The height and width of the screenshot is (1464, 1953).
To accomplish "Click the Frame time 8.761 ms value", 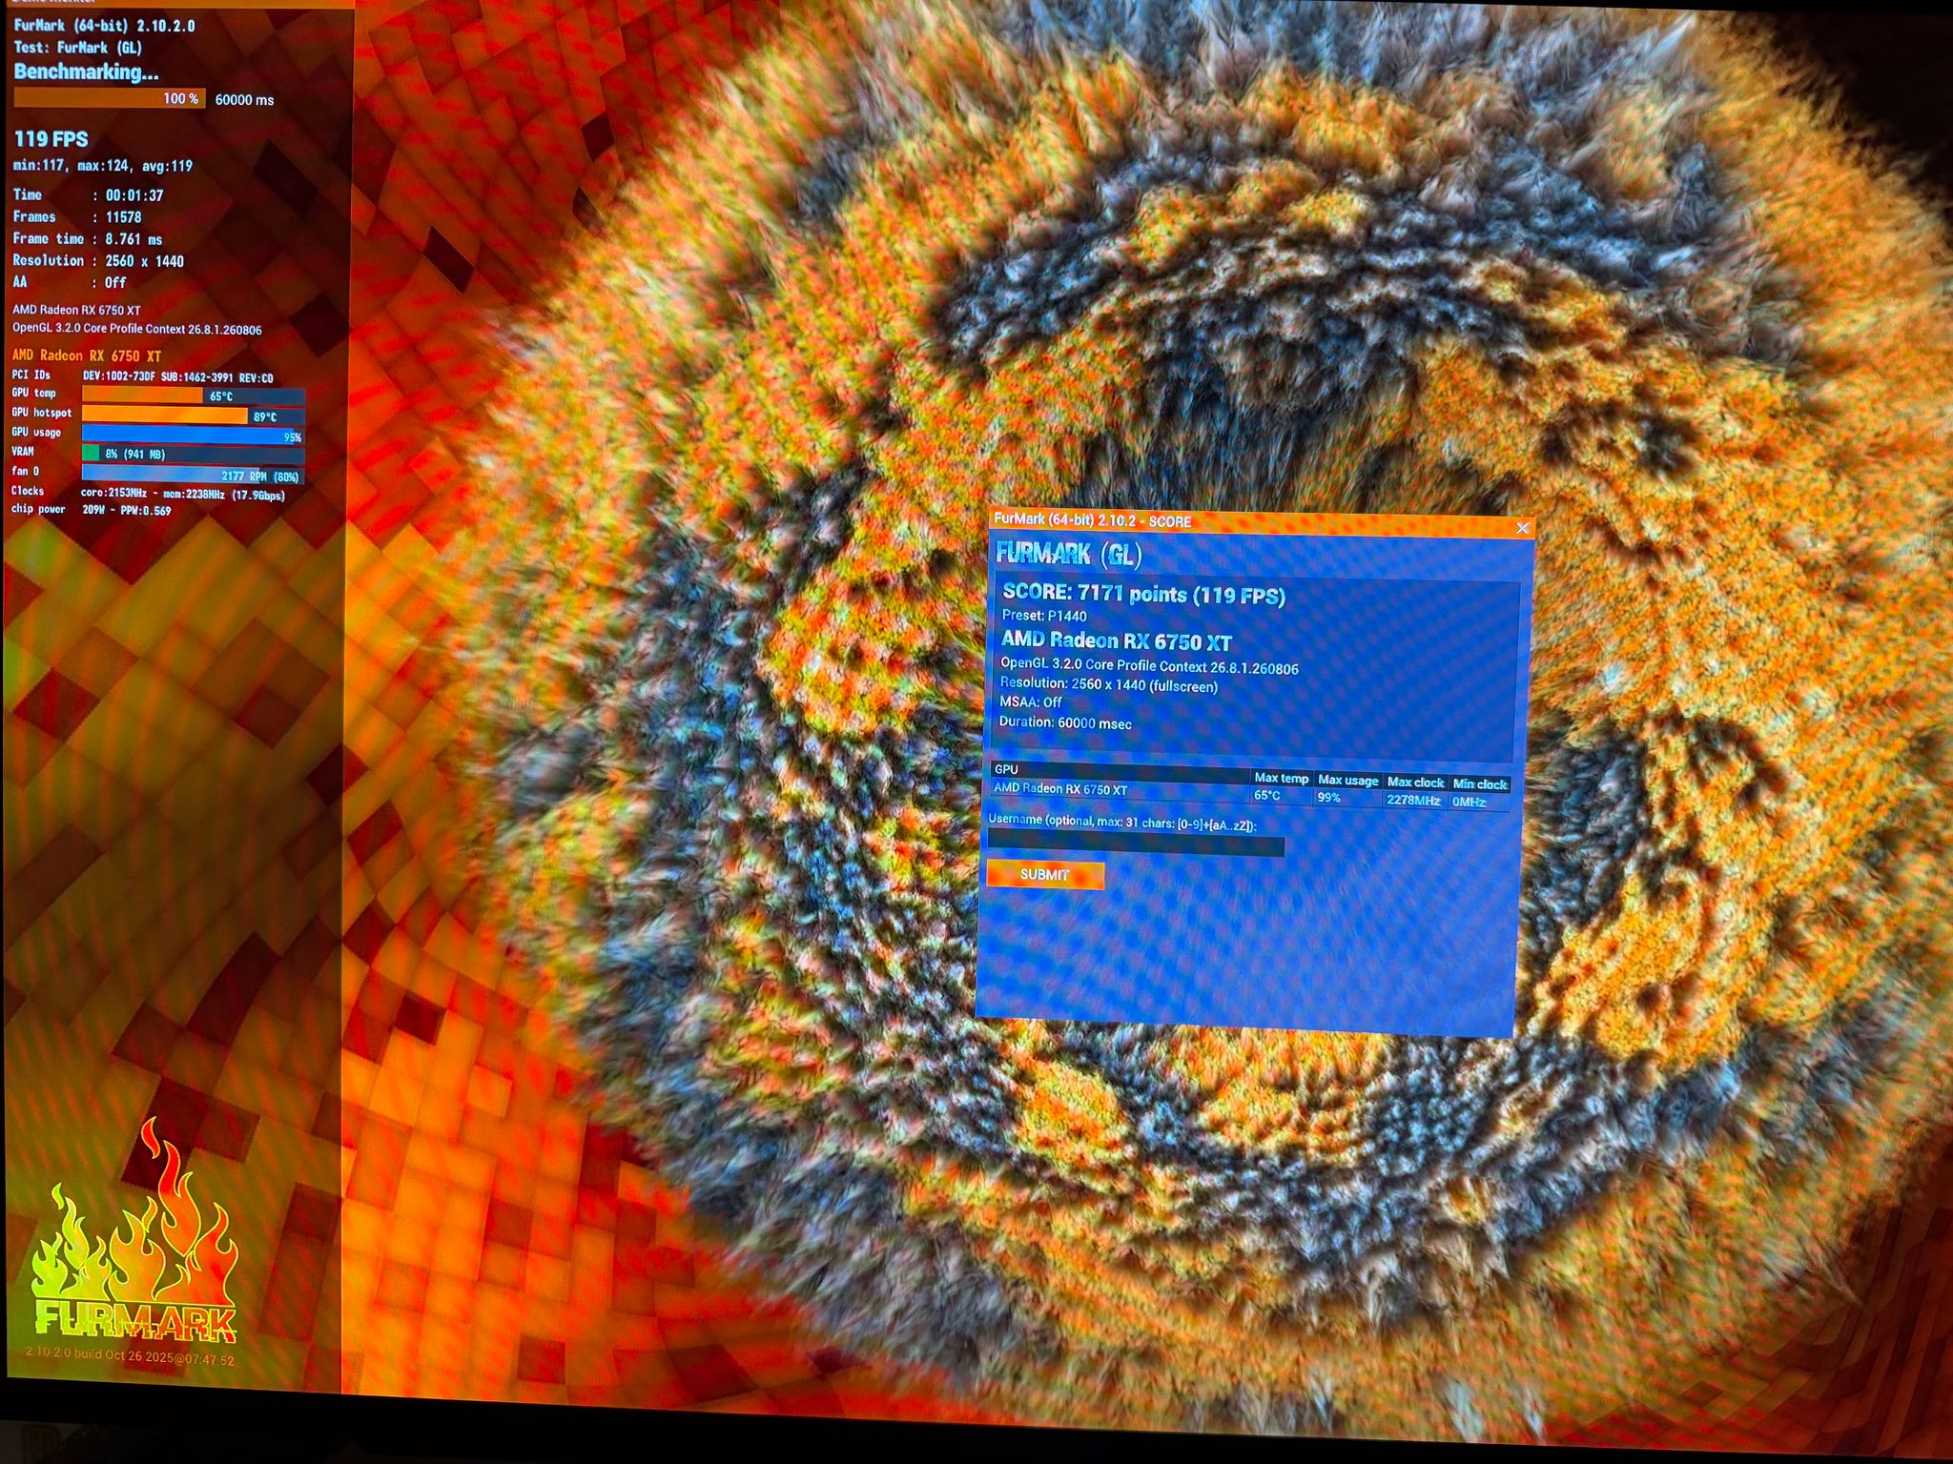I will pos(134,239).
